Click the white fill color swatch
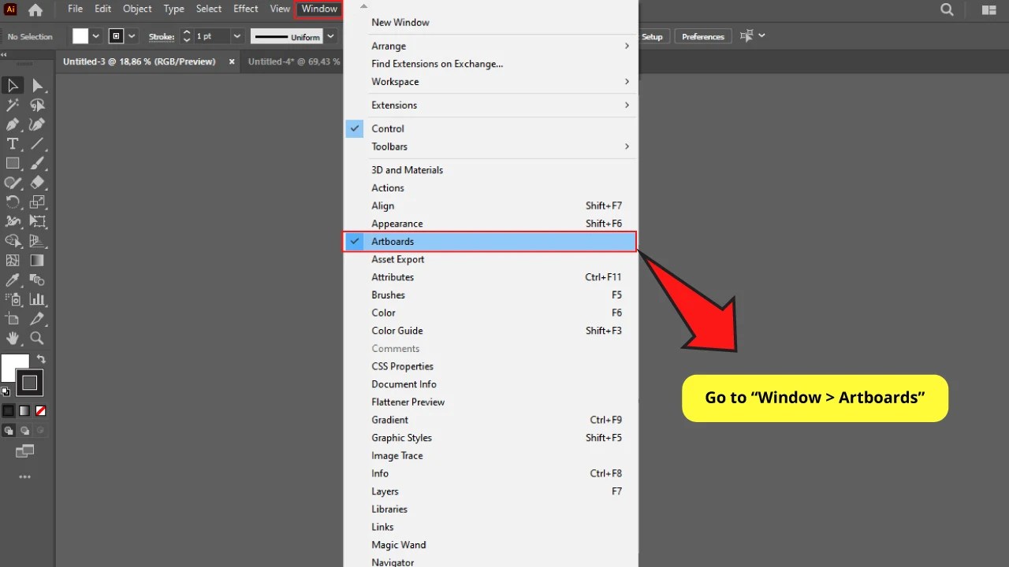 [12, 367]
